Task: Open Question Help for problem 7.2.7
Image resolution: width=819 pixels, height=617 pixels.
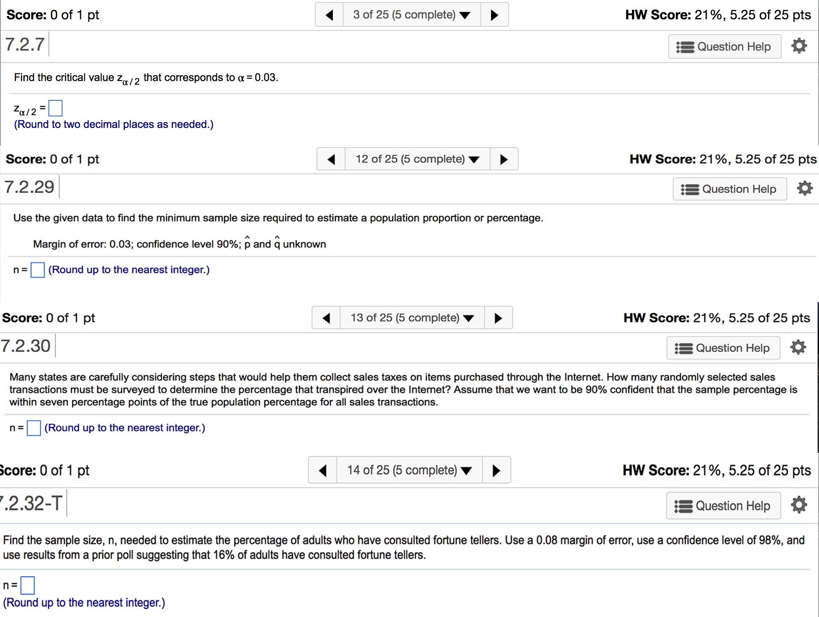Action: 724,46
